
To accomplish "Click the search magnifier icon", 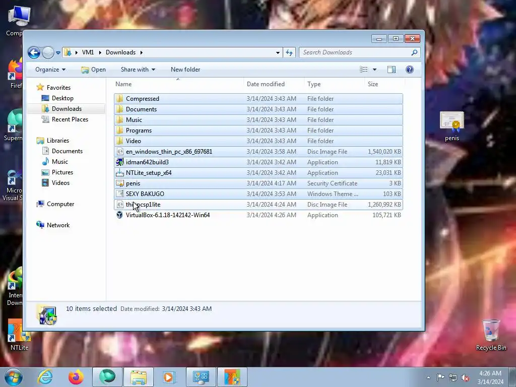I will [414, 52].
